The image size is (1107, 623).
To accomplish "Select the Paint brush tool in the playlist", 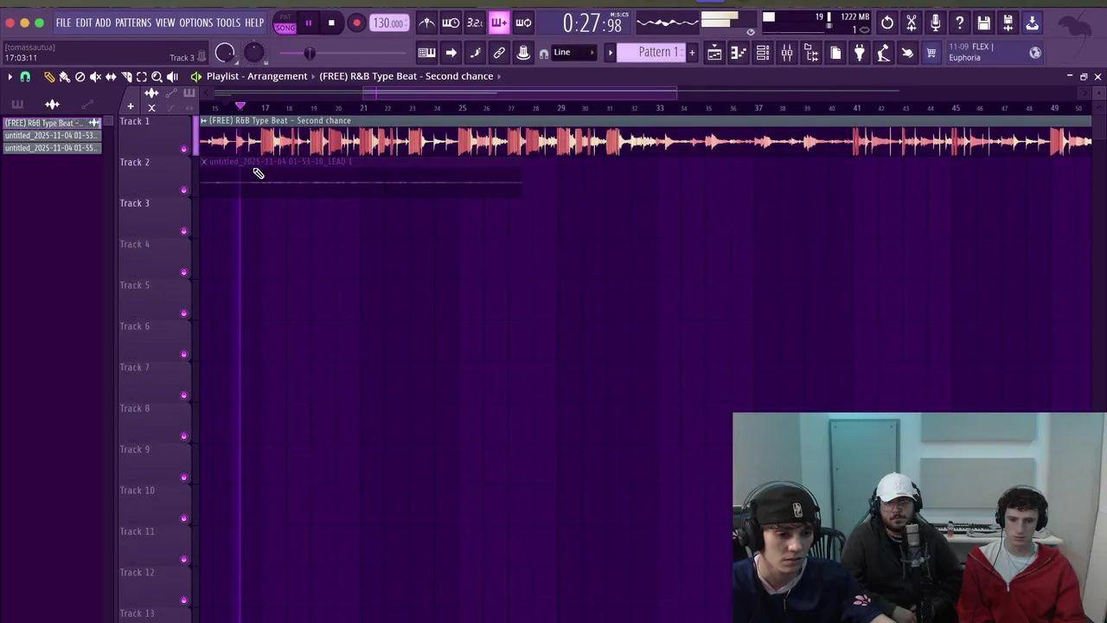I will [64, 77].
